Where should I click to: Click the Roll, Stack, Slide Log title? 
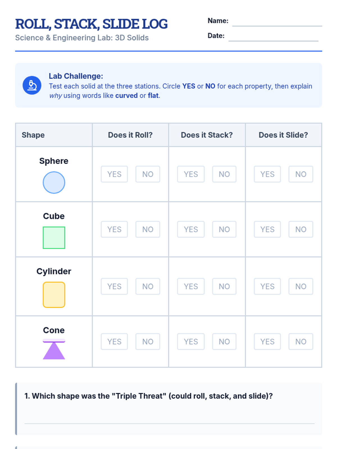(x=91, y=24)
